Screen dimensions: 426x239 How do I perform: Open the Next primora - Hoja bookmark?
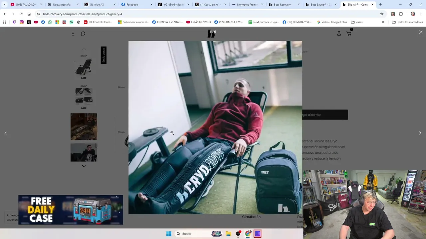264,22
